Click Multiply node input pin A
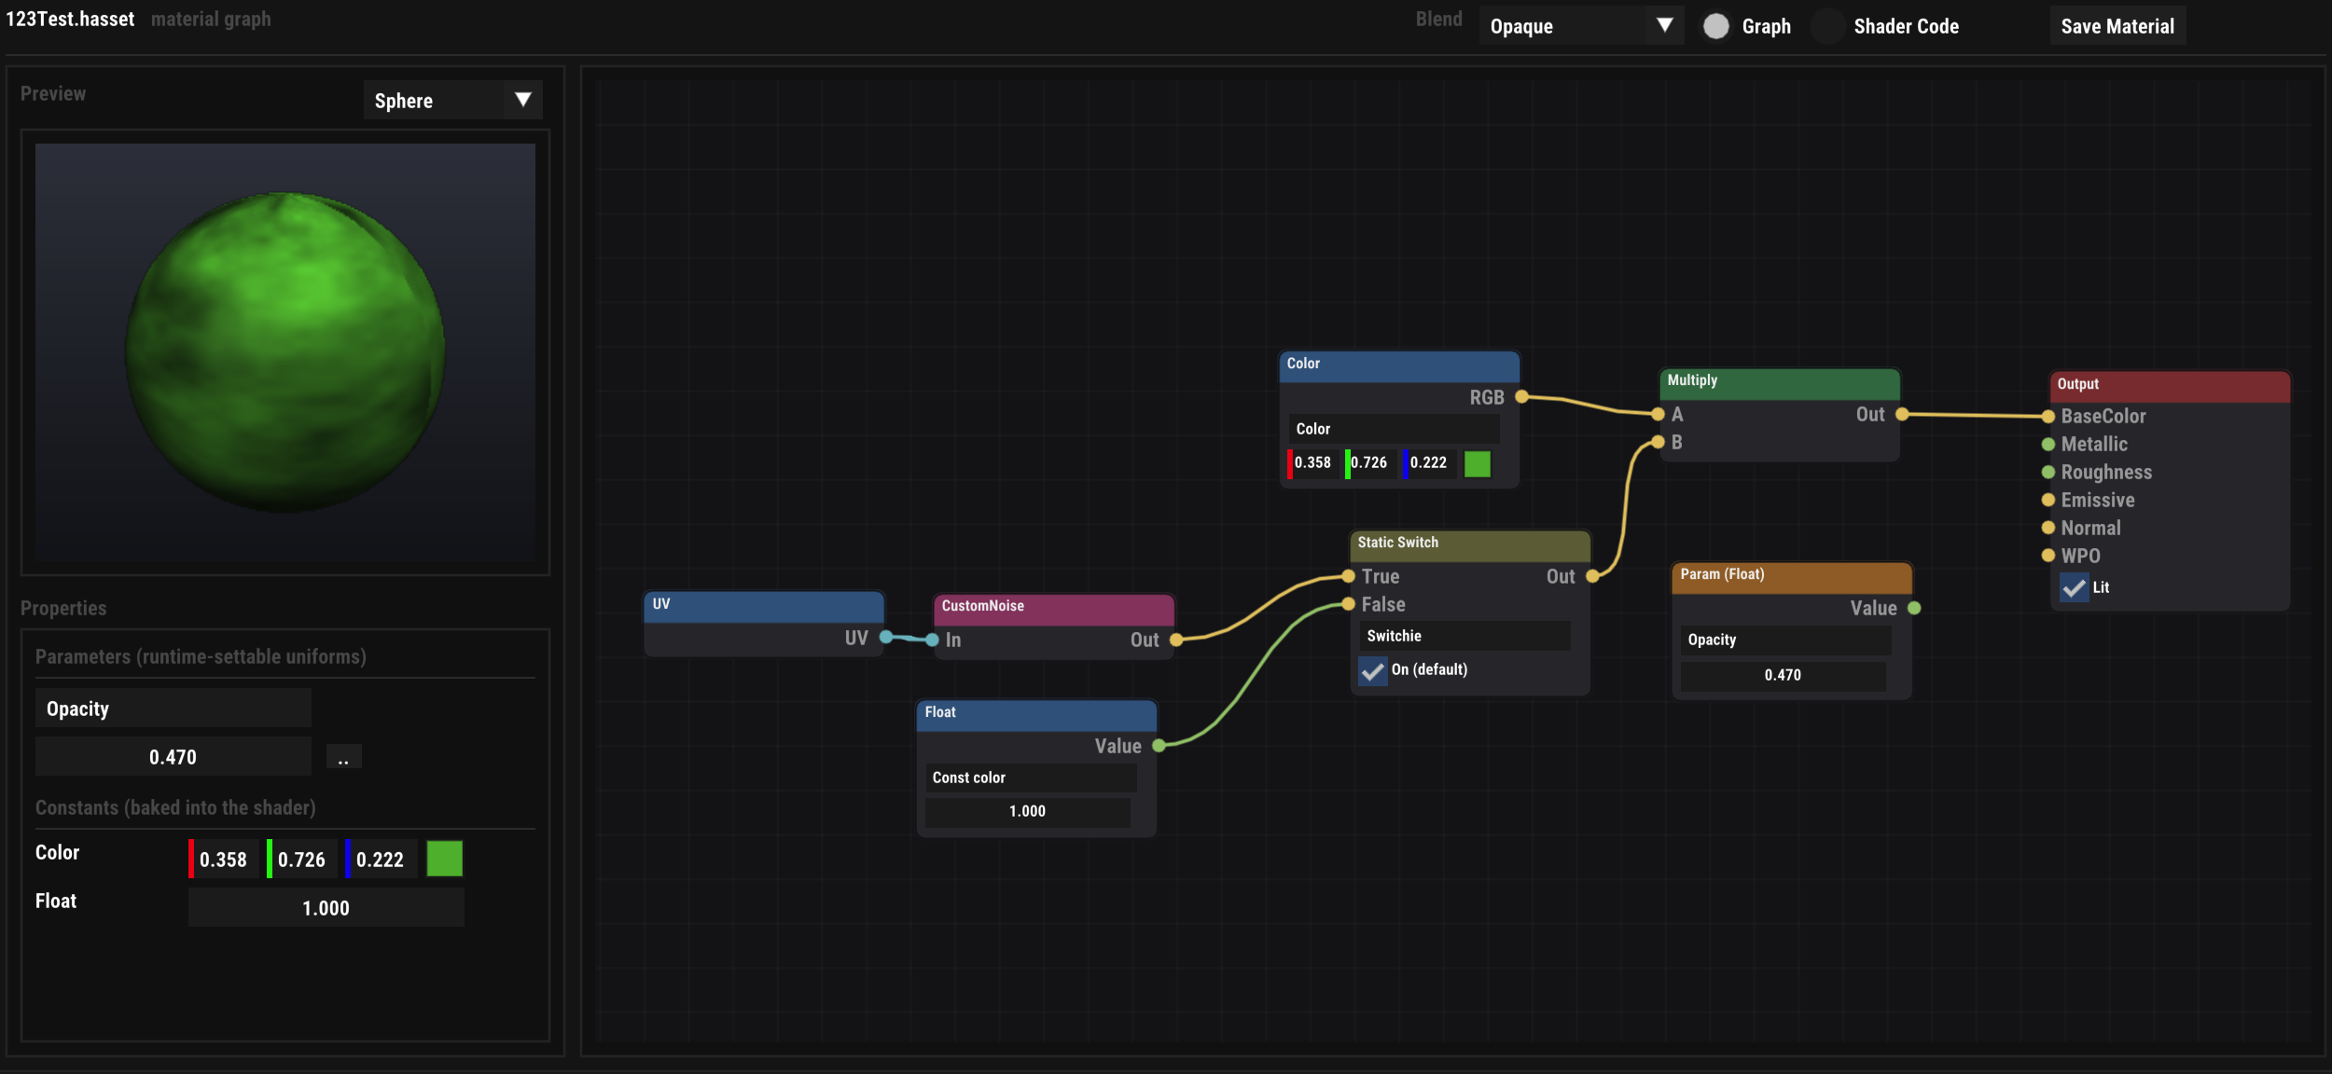The height and width of the screenshot is (1074, 2332). [x=1658, y=414]
